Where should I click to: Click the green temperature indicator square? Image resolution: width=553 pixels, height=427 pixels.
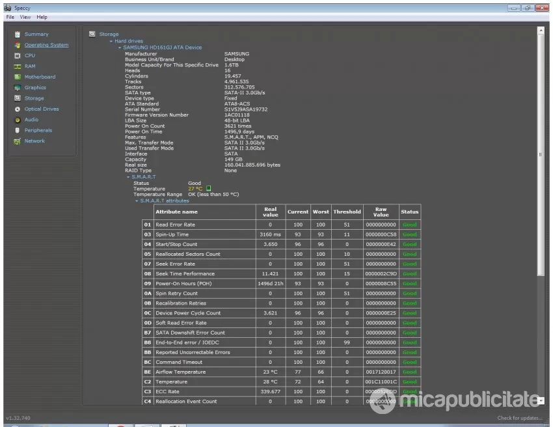click(208, 189)
